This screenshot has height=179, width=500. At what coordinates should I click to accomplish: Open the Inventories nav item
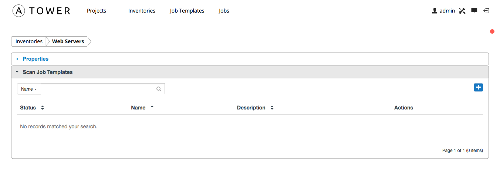(x=142, y=11)
